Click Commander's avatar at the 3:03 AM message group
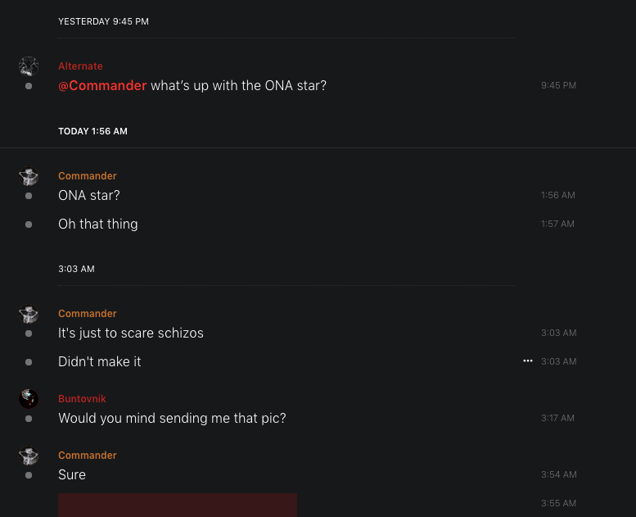This screenshot has height=517, width=636. [x=29, y=314]
